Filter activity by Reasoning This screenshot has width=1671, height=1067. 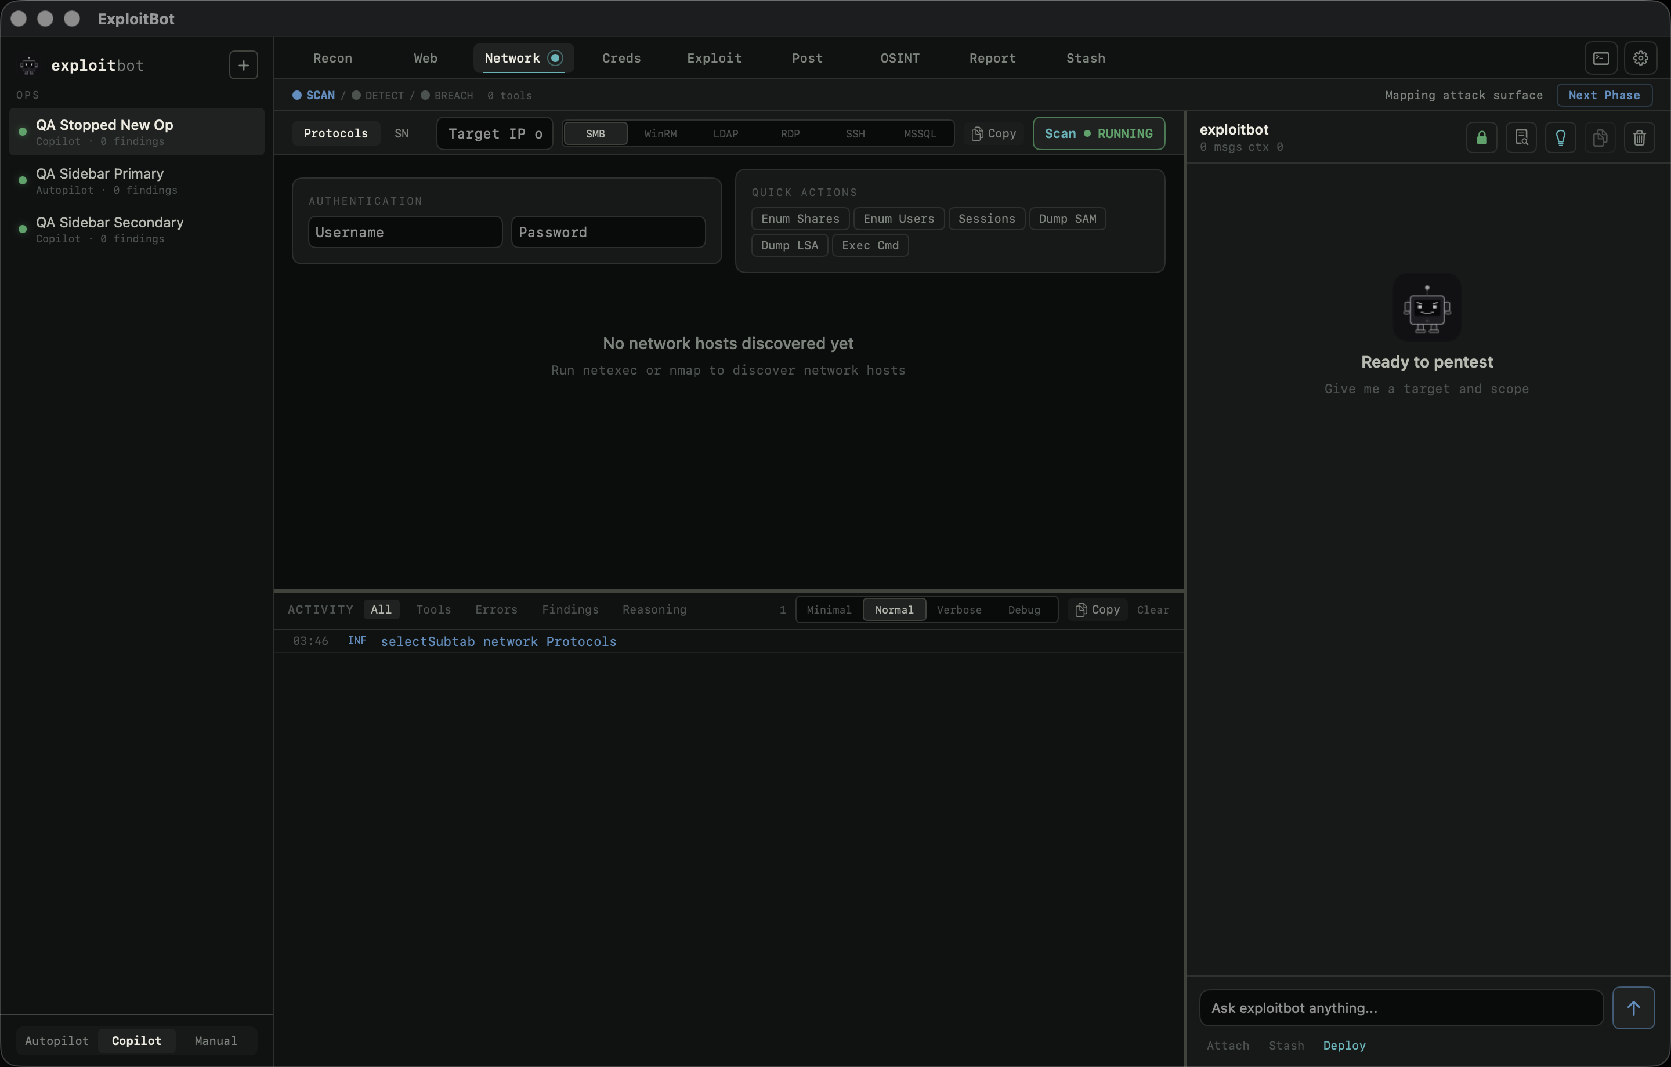pyautogui.click(x=654, y=610)
